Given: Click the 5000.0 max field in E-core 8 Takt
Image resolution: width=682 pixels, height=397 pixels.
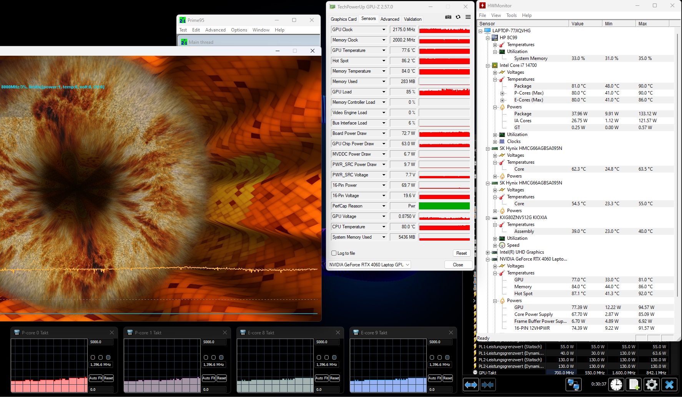Looking at the screenshot, I should (327, 342).
